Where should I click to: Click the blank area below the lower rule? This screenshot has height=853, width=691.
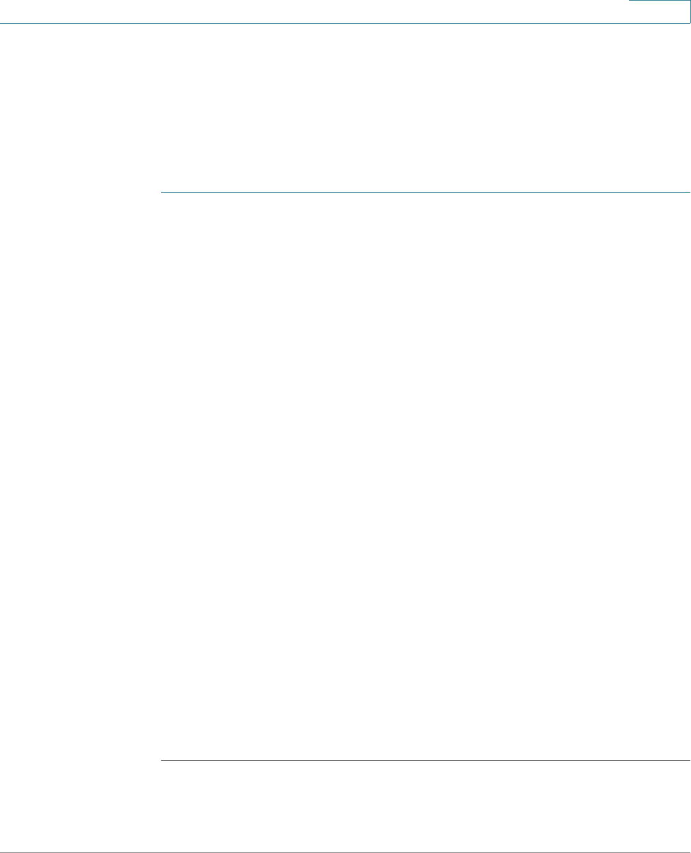tap(425, 806)
